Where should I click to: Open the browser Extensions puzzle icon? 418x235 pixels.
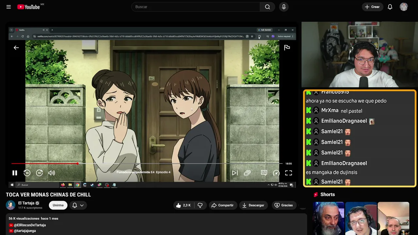259,36
